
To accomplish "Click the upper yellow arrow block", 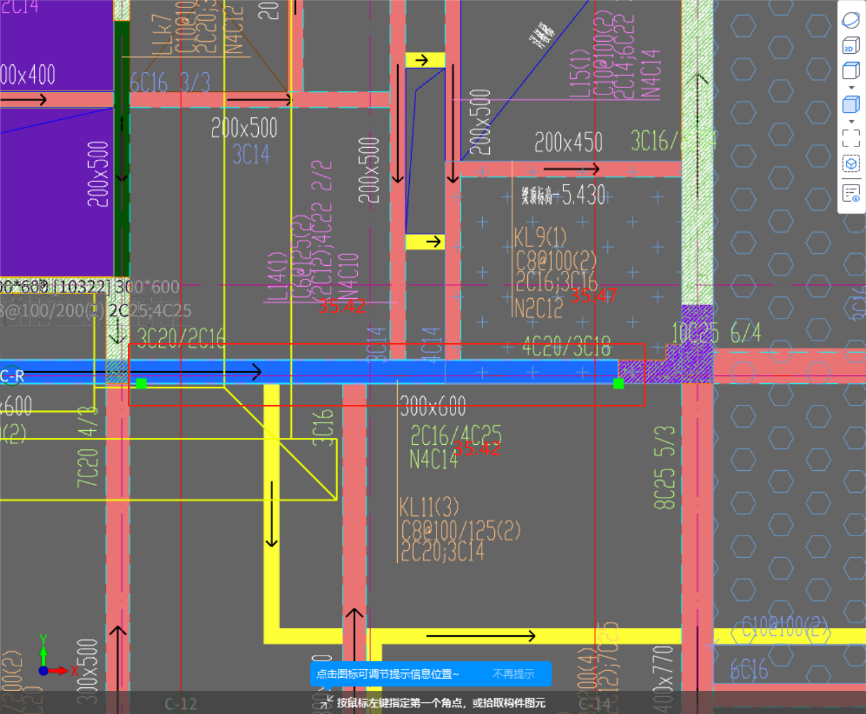I will coord(425,60).
